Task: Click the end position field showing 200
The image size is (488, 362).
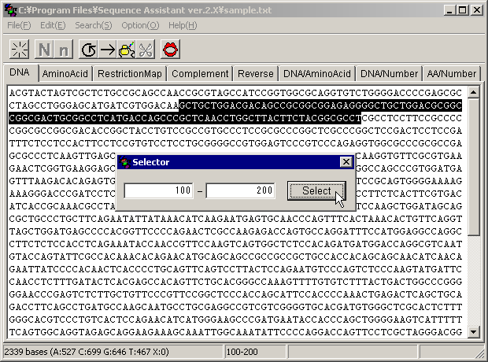Action: 240,190
